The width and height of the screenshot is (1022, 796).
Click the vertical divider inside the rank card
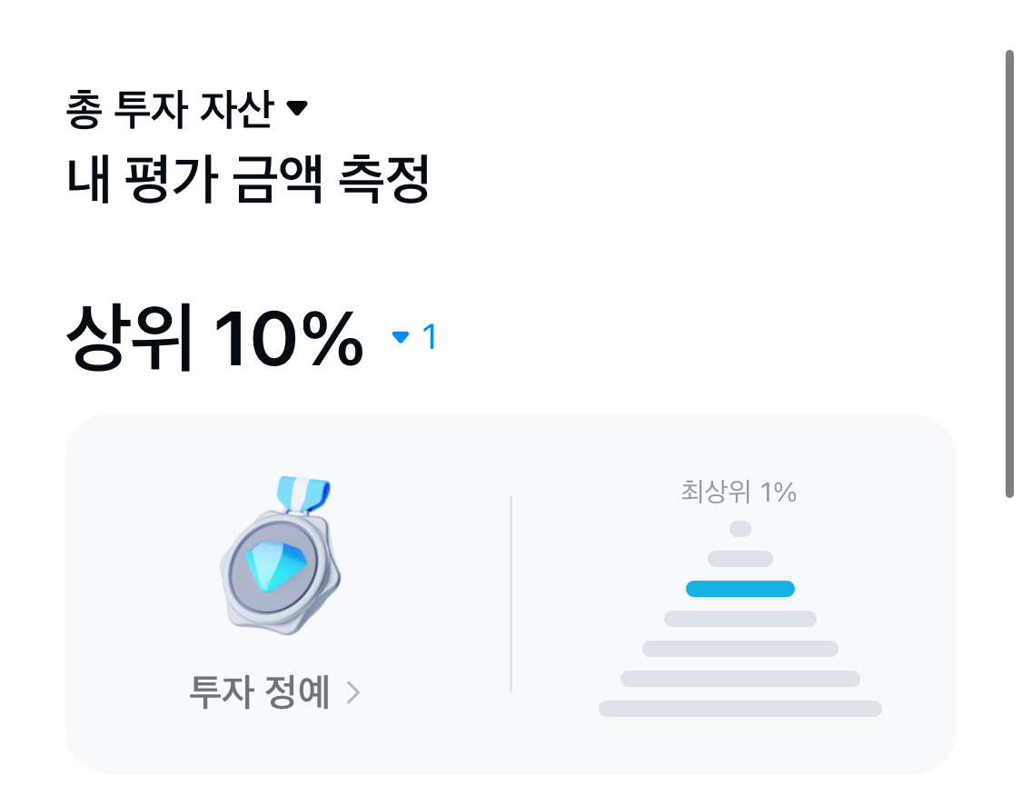click(x=511, y=594)
